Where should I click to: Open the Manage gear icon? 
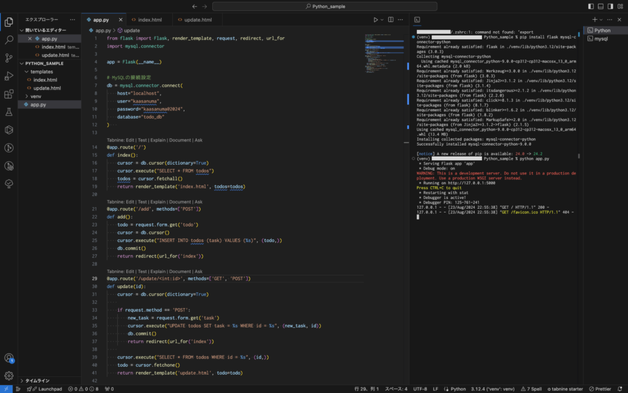click(x=9, y=375)
